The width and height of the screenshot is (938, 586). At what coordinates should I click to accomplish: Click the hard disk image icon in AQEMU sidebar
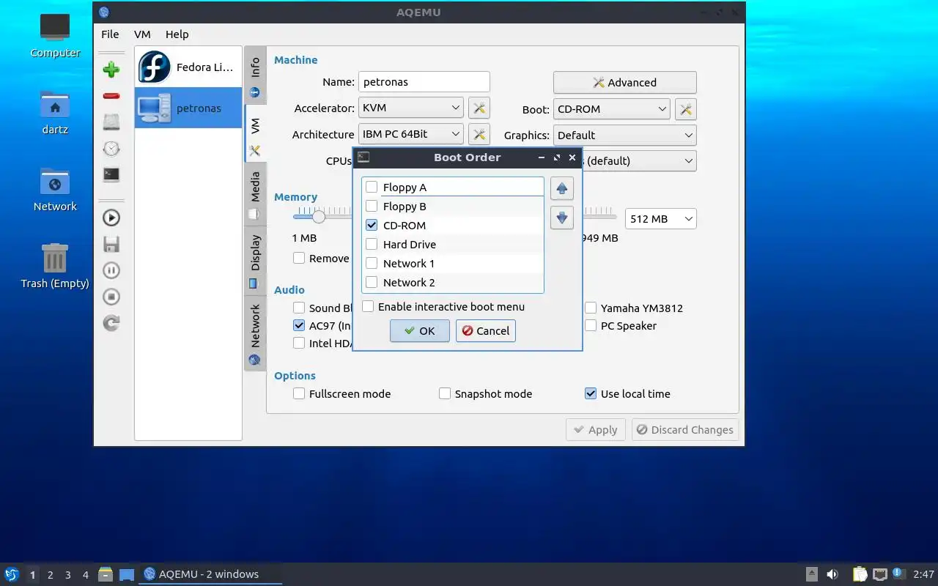pos(111,122)
